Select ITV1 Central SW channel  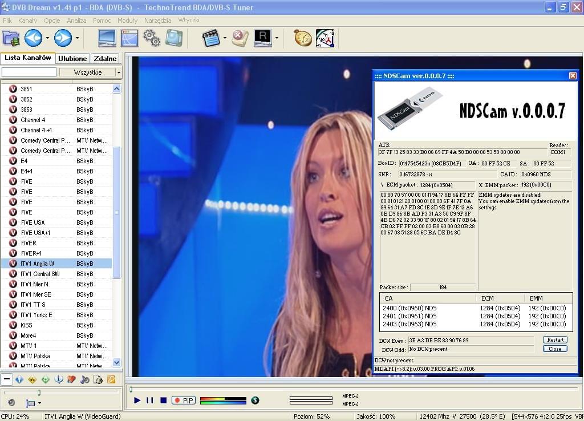(56, 274)
